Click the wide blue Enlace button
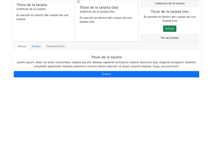 [106, 74]
